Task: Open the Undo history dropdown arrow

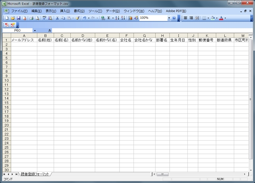Action: (x=89, y=18)
